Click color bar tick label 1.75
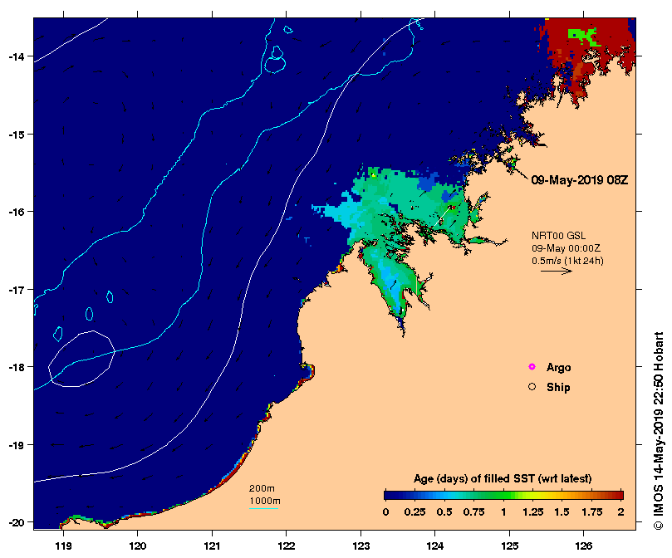The width and height of the screenshot is (672, 558). (592, 512)
